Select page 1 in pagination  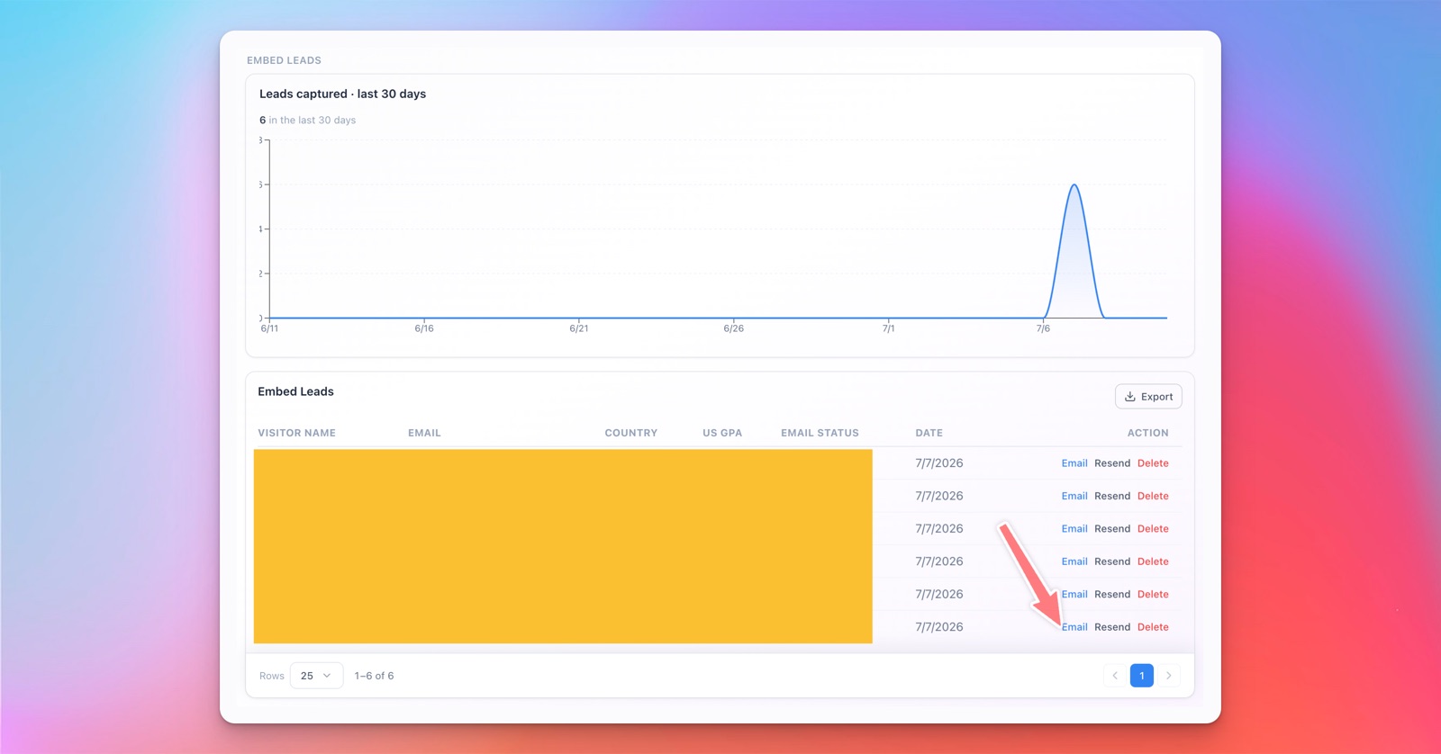tap(1142, 676)
